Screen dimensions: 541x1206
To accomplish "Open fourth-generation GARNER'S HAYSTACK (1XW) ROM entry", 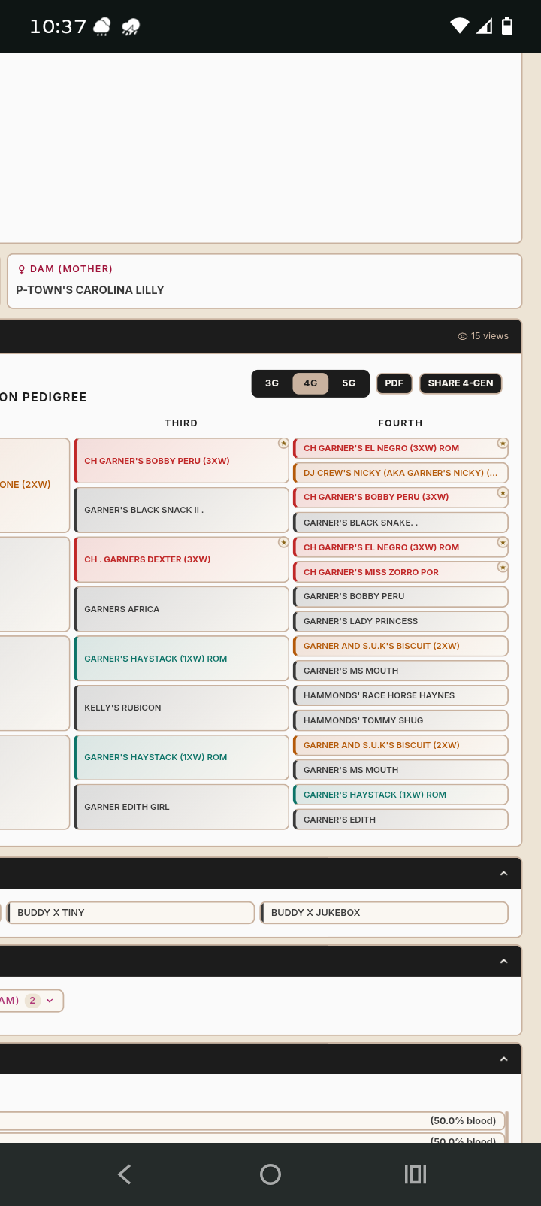I will point(400,795).
